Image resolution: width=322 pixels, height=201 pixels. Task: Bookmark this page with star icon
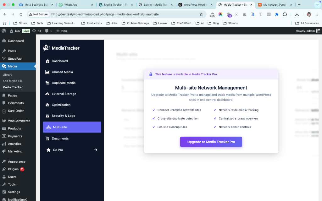coord(201,14)
